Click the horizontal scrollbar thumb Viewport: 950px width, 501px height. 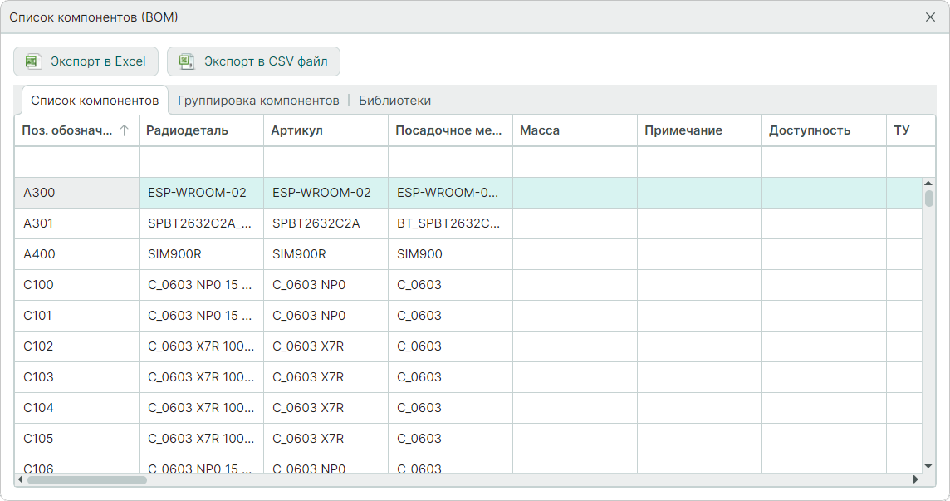click(x=87, y=479)
